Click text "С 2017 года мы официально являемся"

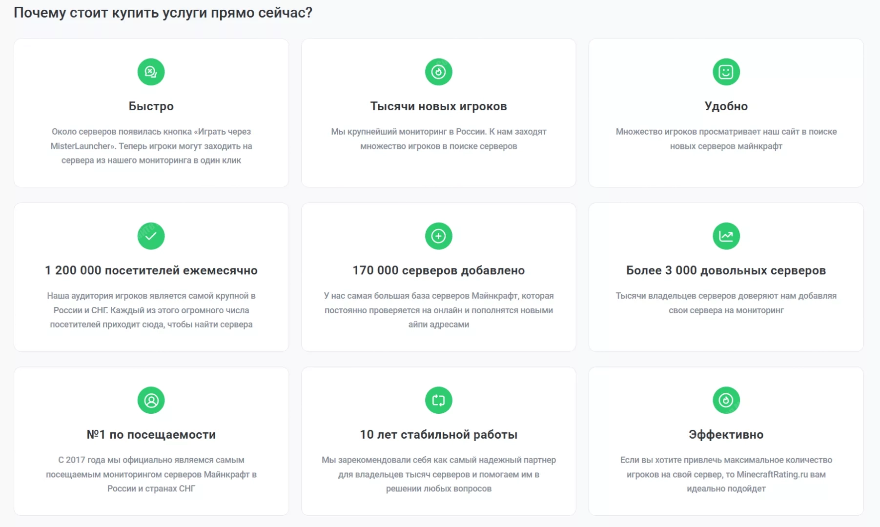coord(151,474)
